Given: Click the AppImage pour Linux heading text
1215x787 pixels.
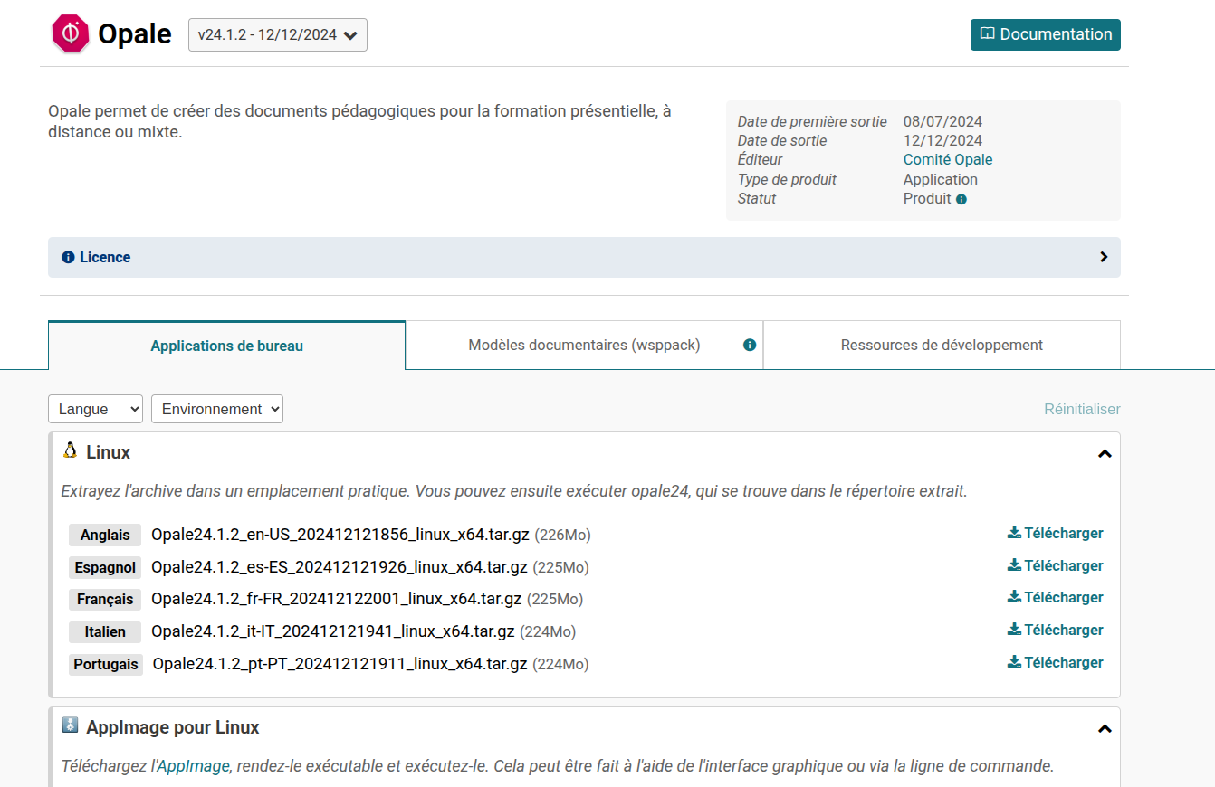Looking at the screenshot, I should 173,727.
